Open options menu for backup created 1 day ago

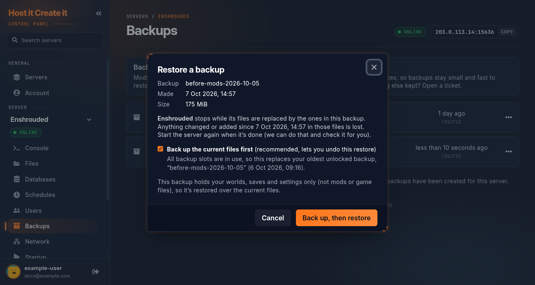coord(509,117)
